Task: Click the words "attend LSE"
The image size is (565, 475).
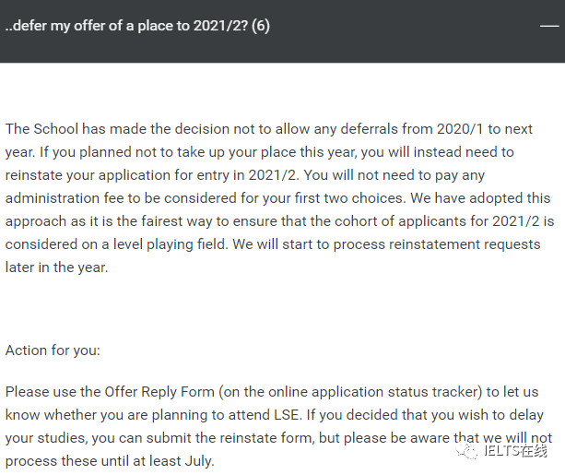Action: click(265, 415)
